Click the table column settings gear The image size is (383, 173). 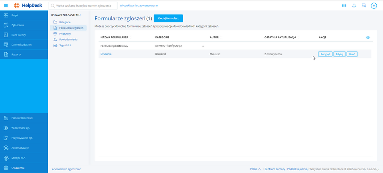[x=368, y=37]
